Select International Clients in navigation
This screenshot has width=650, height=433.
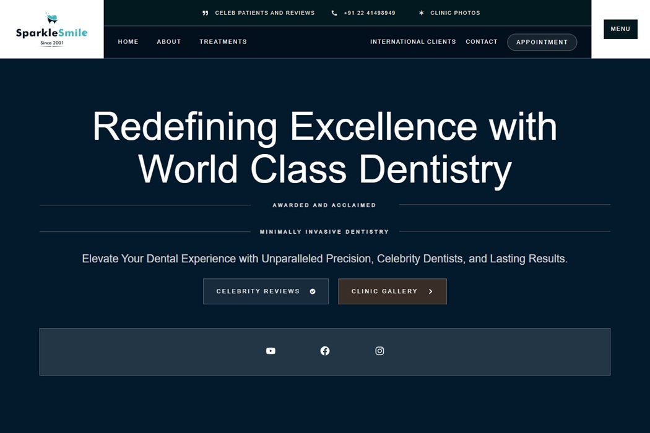[x=413, y=42]
